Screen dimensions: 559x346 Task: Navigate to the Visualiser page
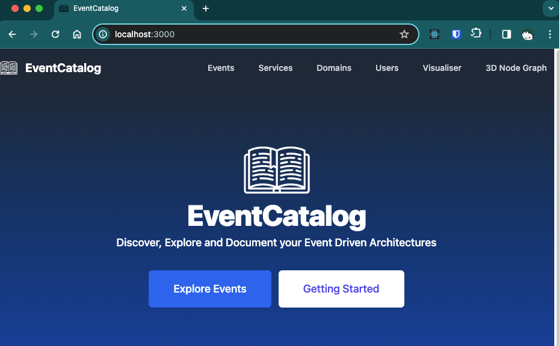tap(442, 68)
